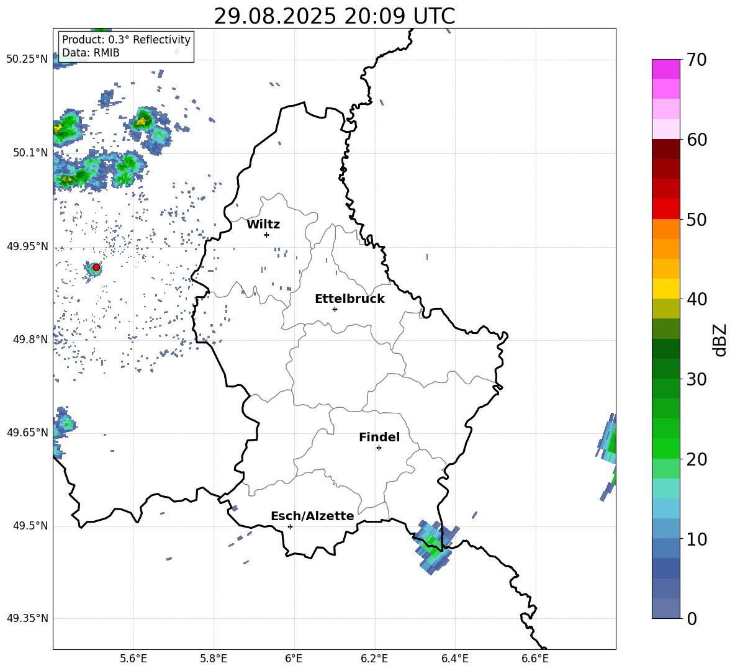Click the Wiltz station cross marker
The image size is (735, 671).
click(x=266, y=235)
